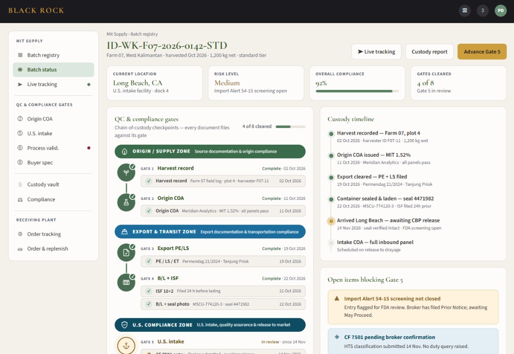Click checkmark on PE / LS / ET row
The height and width of the screenshot is (354, 514).
(x=149, y=261)
